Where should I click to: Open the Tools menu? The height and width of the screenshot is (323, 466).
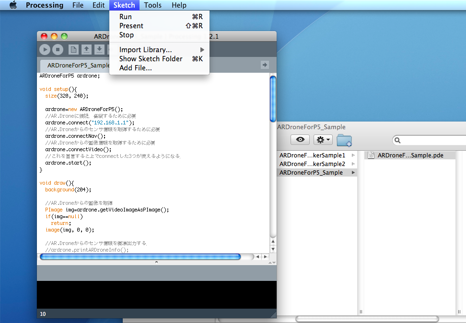(153, 5)
